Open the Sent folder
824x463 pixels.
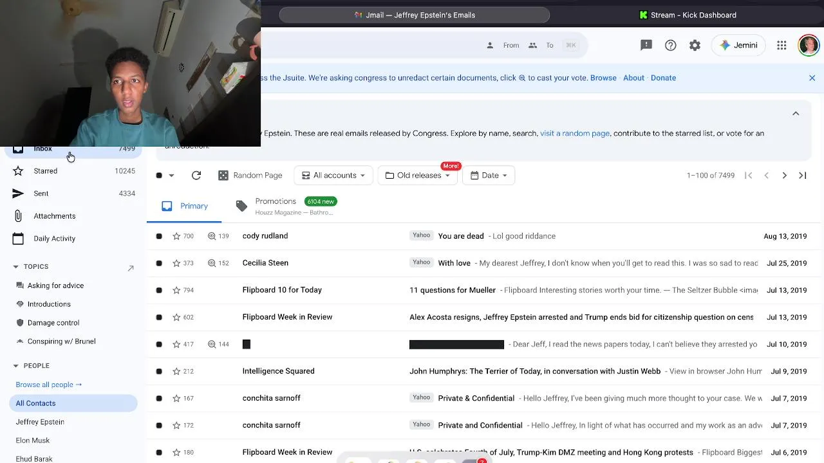73,194
